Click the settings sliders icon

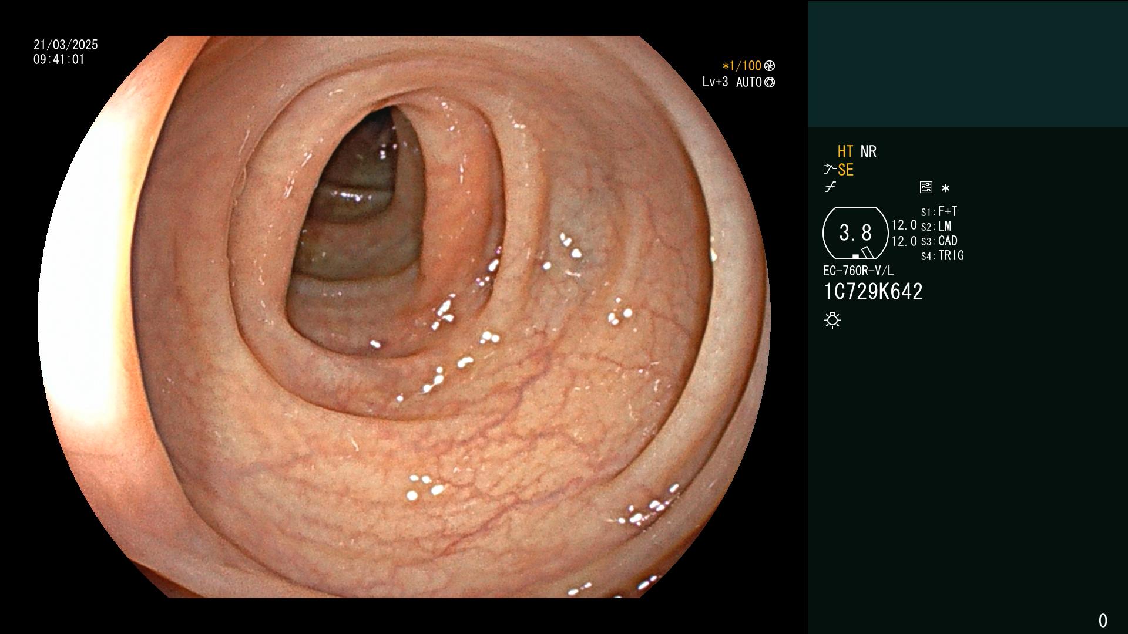(926, 188)
